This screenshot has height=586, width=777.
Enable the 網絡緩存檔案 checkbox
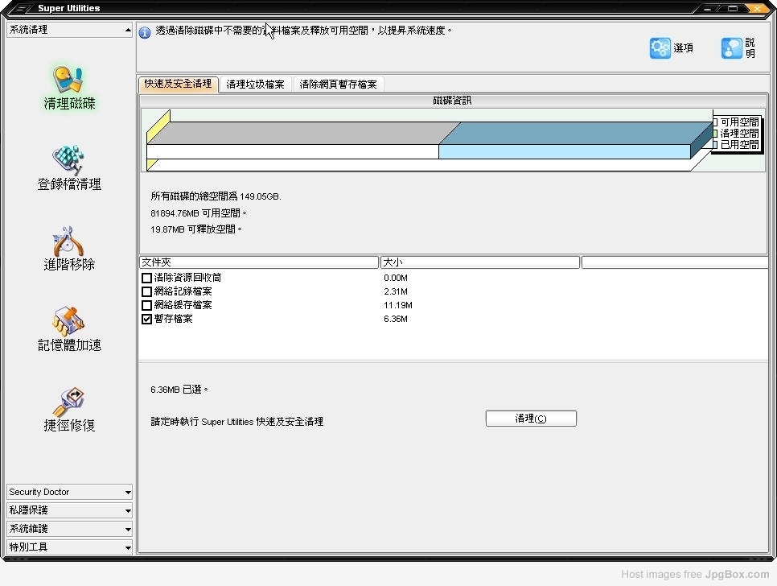coord(146,305)
